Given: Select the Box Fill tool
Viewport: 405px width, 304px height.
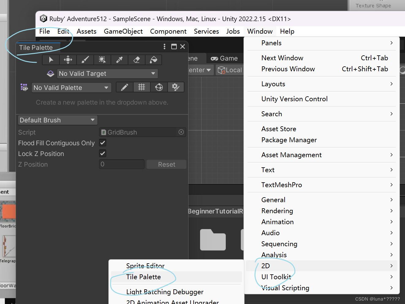Looking at the screenshot, I should 102,60.
